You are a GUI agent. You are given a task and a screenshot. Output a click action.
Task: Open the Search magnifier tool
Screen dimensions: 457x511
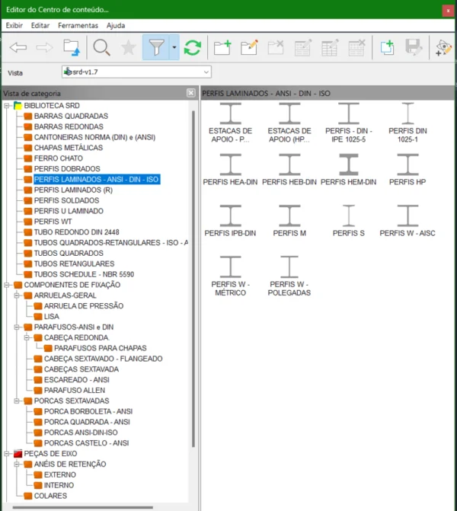point(101,48)
